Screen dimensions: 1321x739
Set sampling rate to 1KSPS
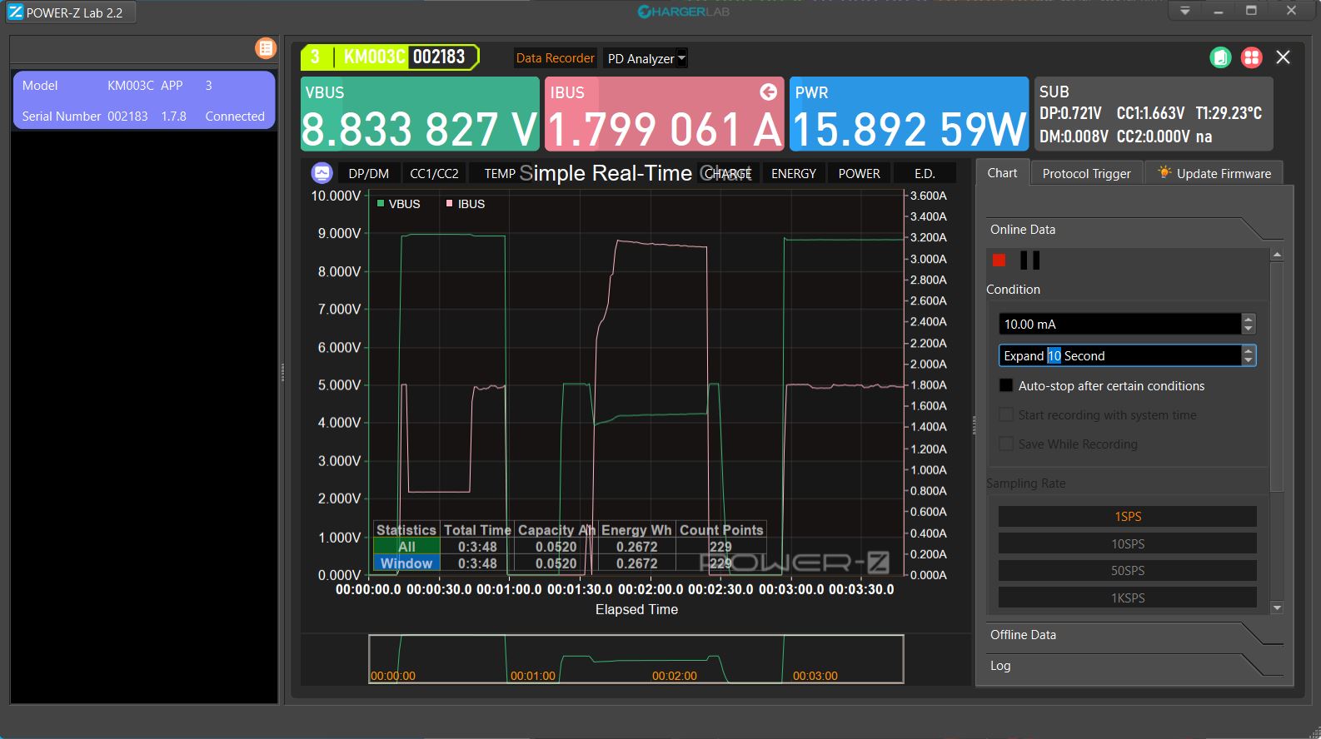click(x=1127, y=598)
